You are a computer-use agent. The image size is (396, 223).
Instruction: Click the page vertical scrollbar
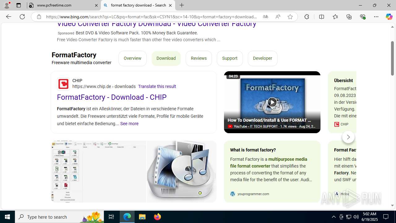(392, 58)
